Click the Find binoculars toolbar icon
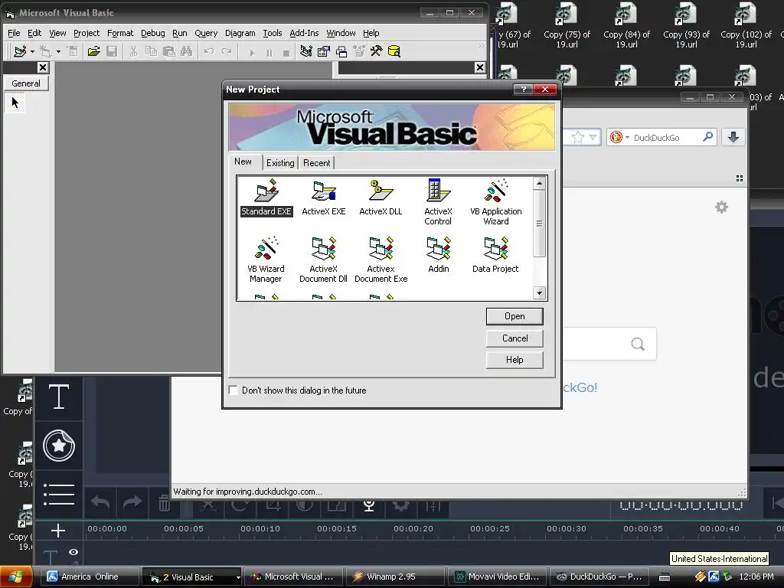784x588 pixels. [187, 51]
